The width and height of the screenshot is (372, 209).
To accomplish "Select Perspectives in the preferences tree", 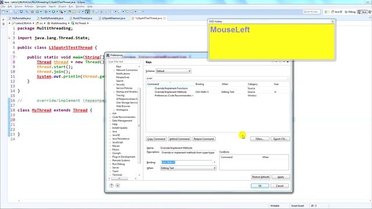I will (x=123, y=77).
